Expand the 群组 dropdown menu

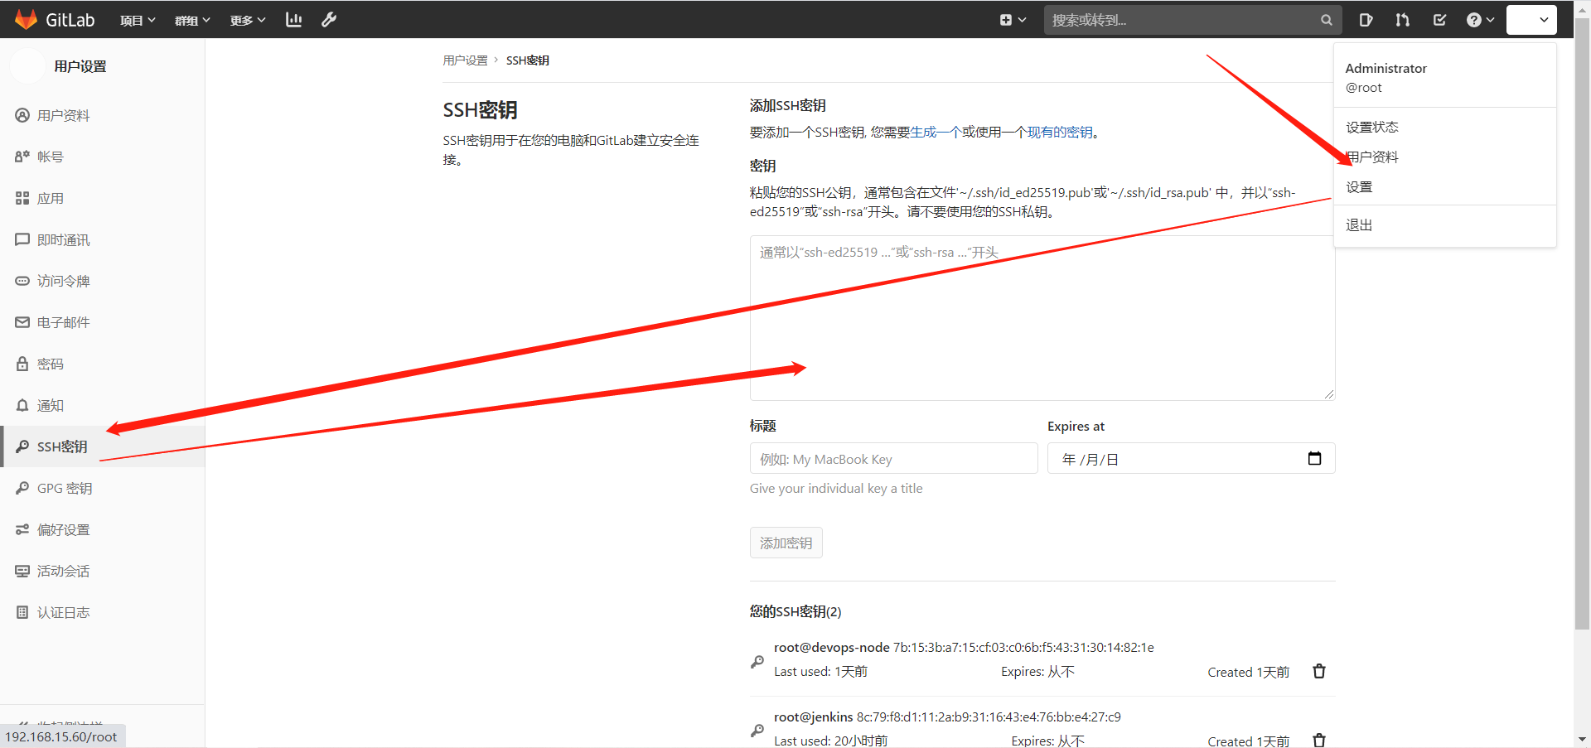click(192, 20)
